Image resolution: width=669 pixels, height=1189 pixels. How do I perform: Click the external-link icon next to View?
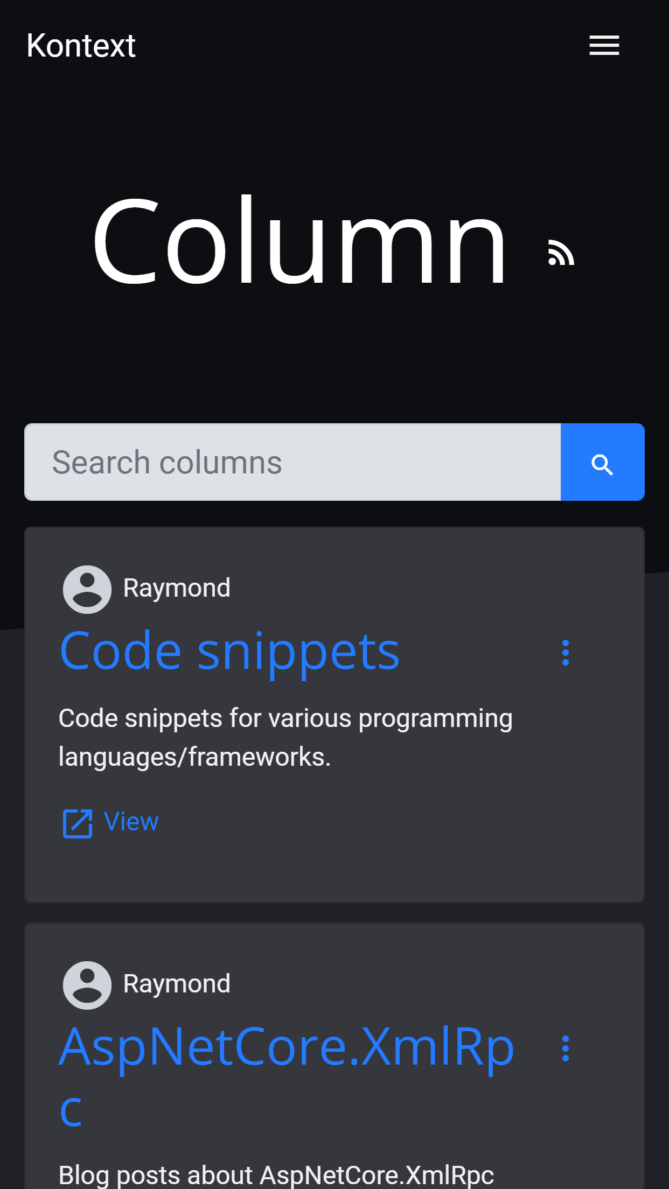78,823
